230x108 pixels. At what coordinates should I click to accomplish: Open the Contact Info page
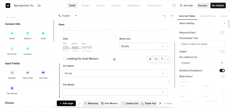pos(131,103)
